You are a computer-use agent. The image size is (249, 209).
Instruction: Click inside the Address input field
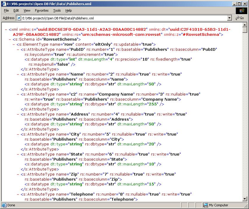(122, 18)
